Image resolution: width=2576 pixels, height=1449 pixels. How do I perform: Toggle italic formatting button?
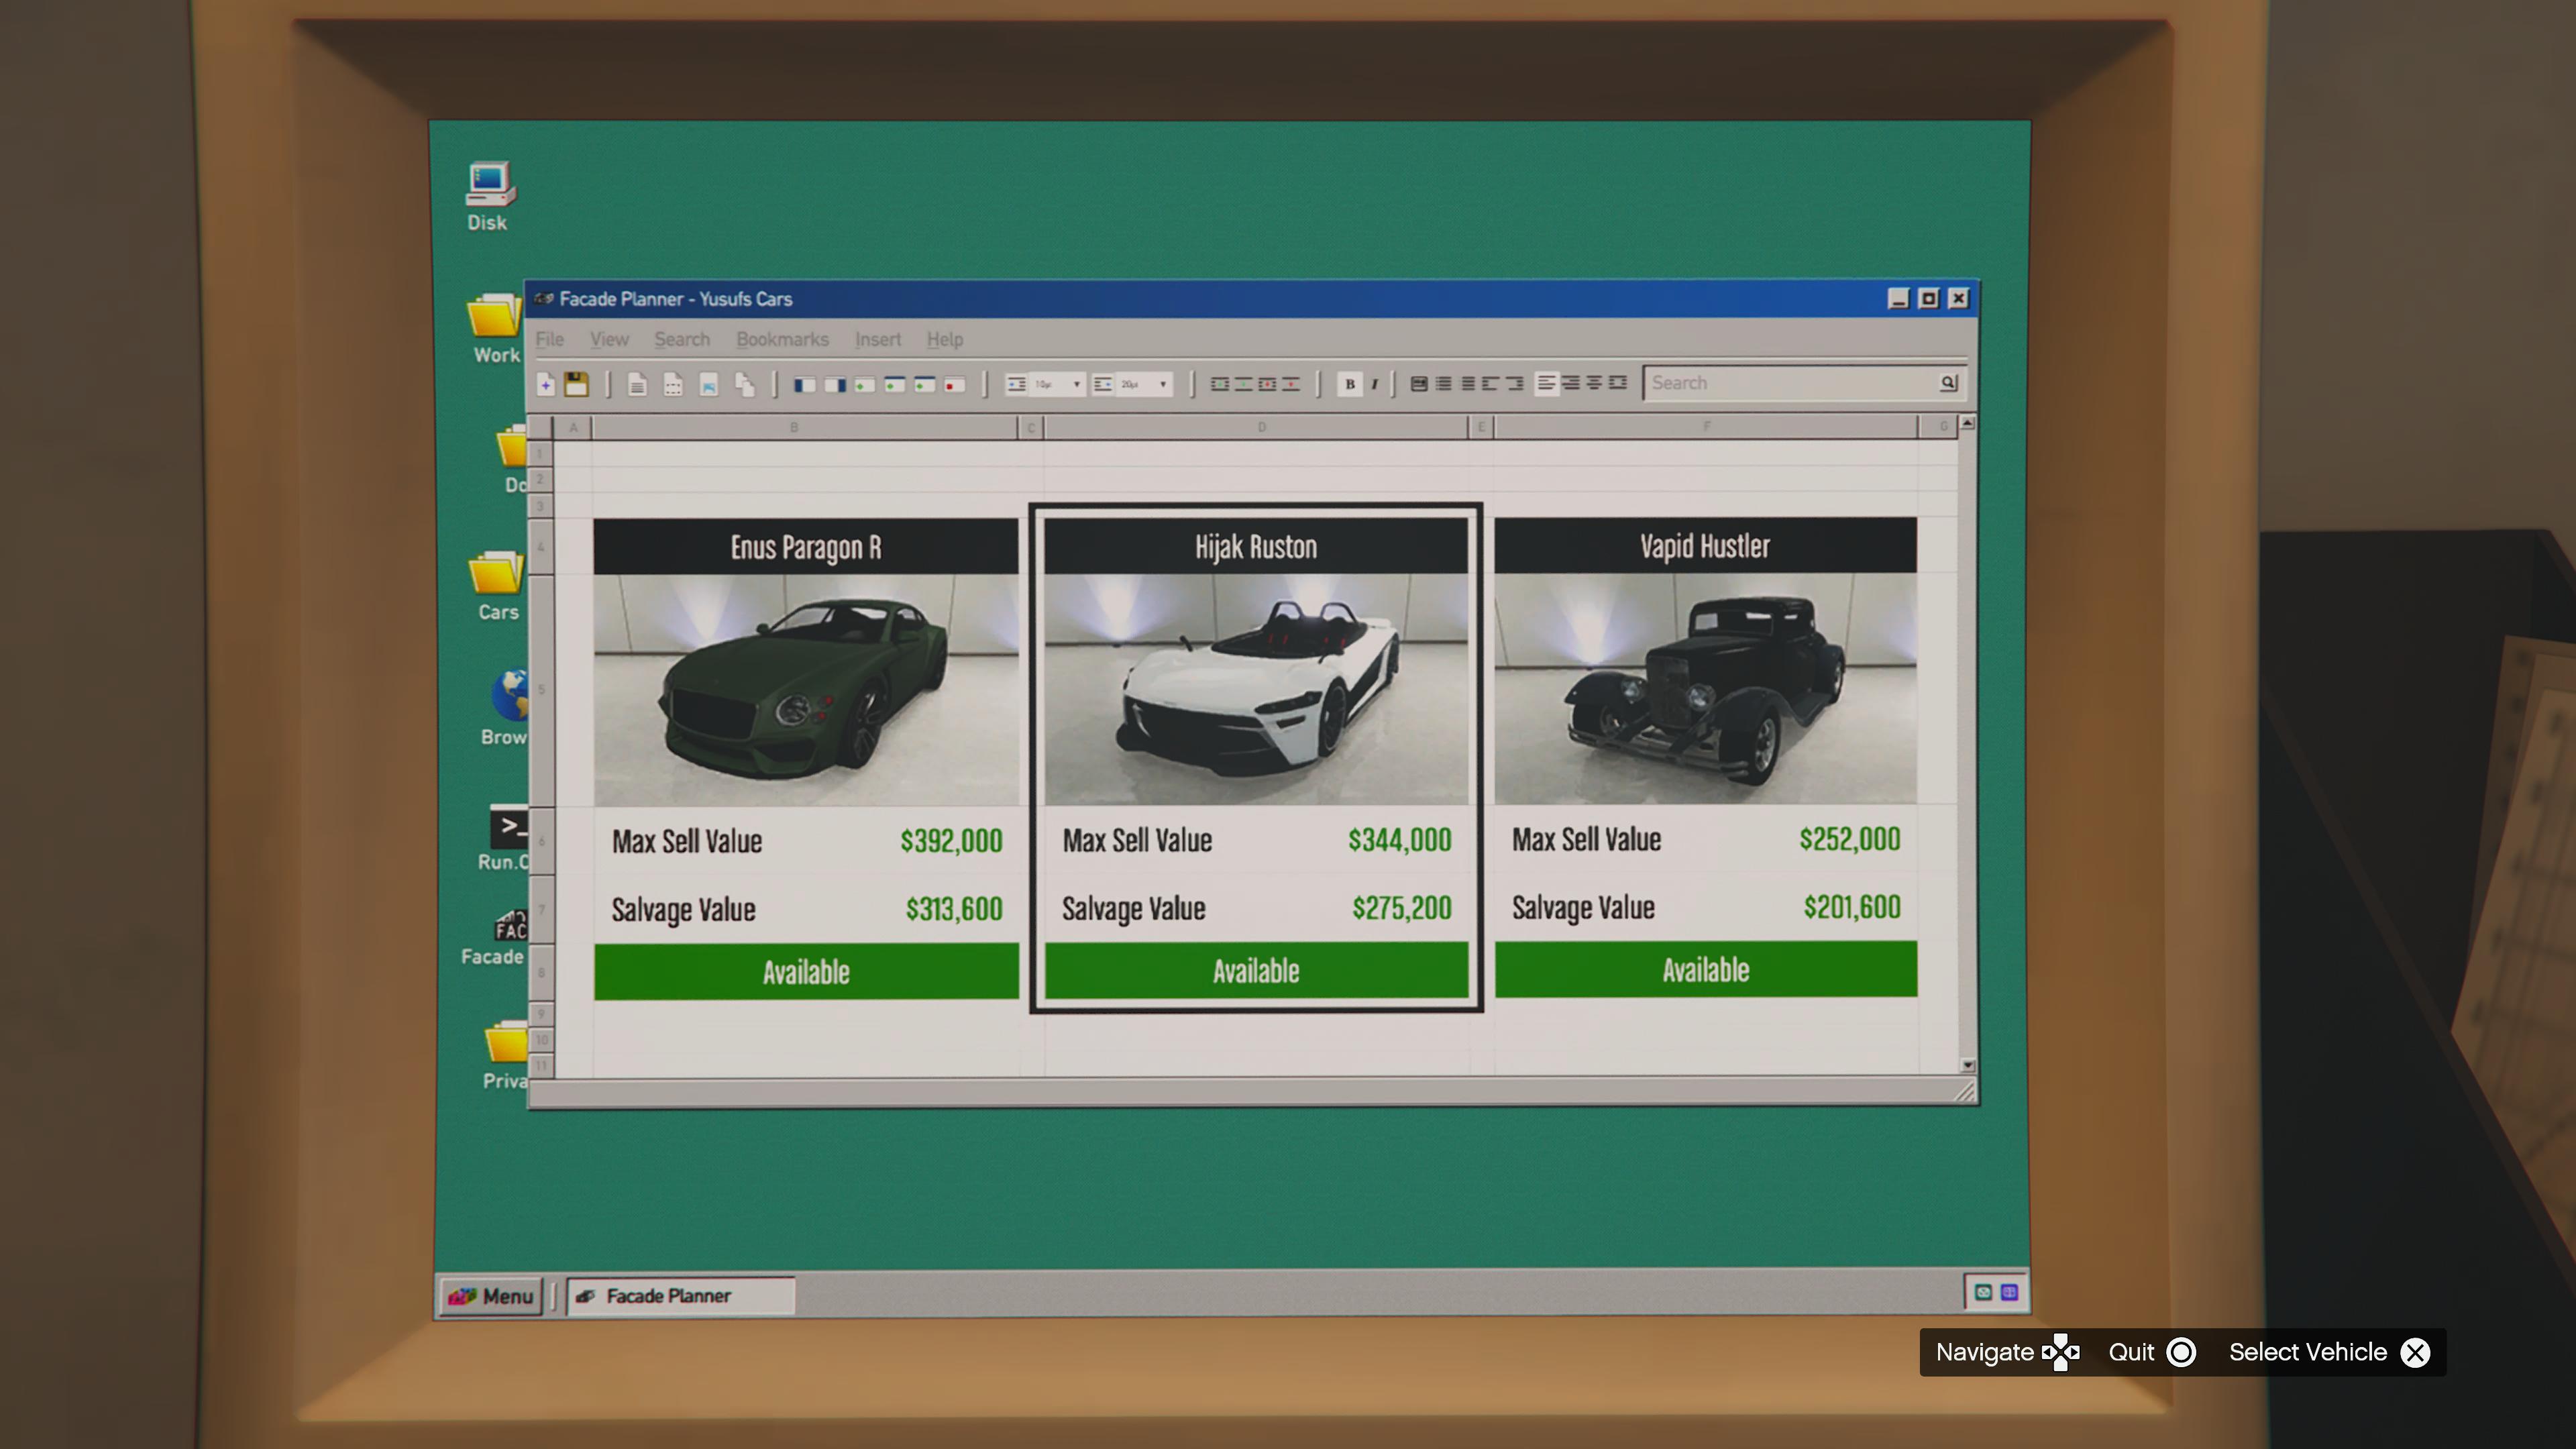point(1374,384)
